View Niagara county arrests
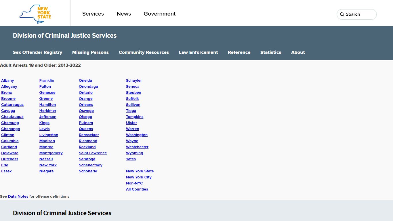Viewport: 393px width, 221px height. [46, 171]
